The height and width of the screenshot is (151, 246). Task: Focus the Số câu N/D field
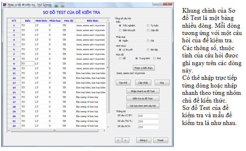pyautogui.click(x=148, y=127)
